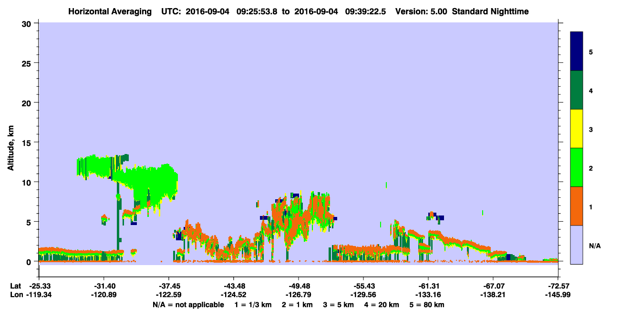Screen dimensions: 620x318
Task: Click latitude value -49.48
Action: tap(298, 286)
